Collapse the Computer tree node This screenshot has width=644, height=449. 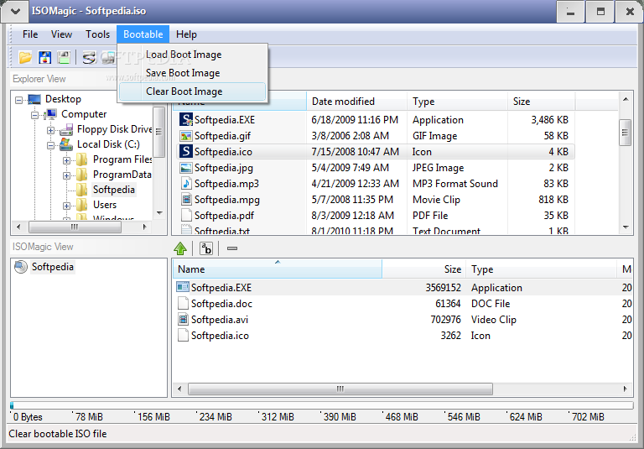point(35,115)
